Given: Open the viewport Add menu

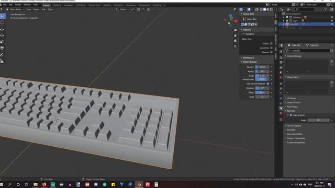Looking at the screenshot, I should click(43, 9).
